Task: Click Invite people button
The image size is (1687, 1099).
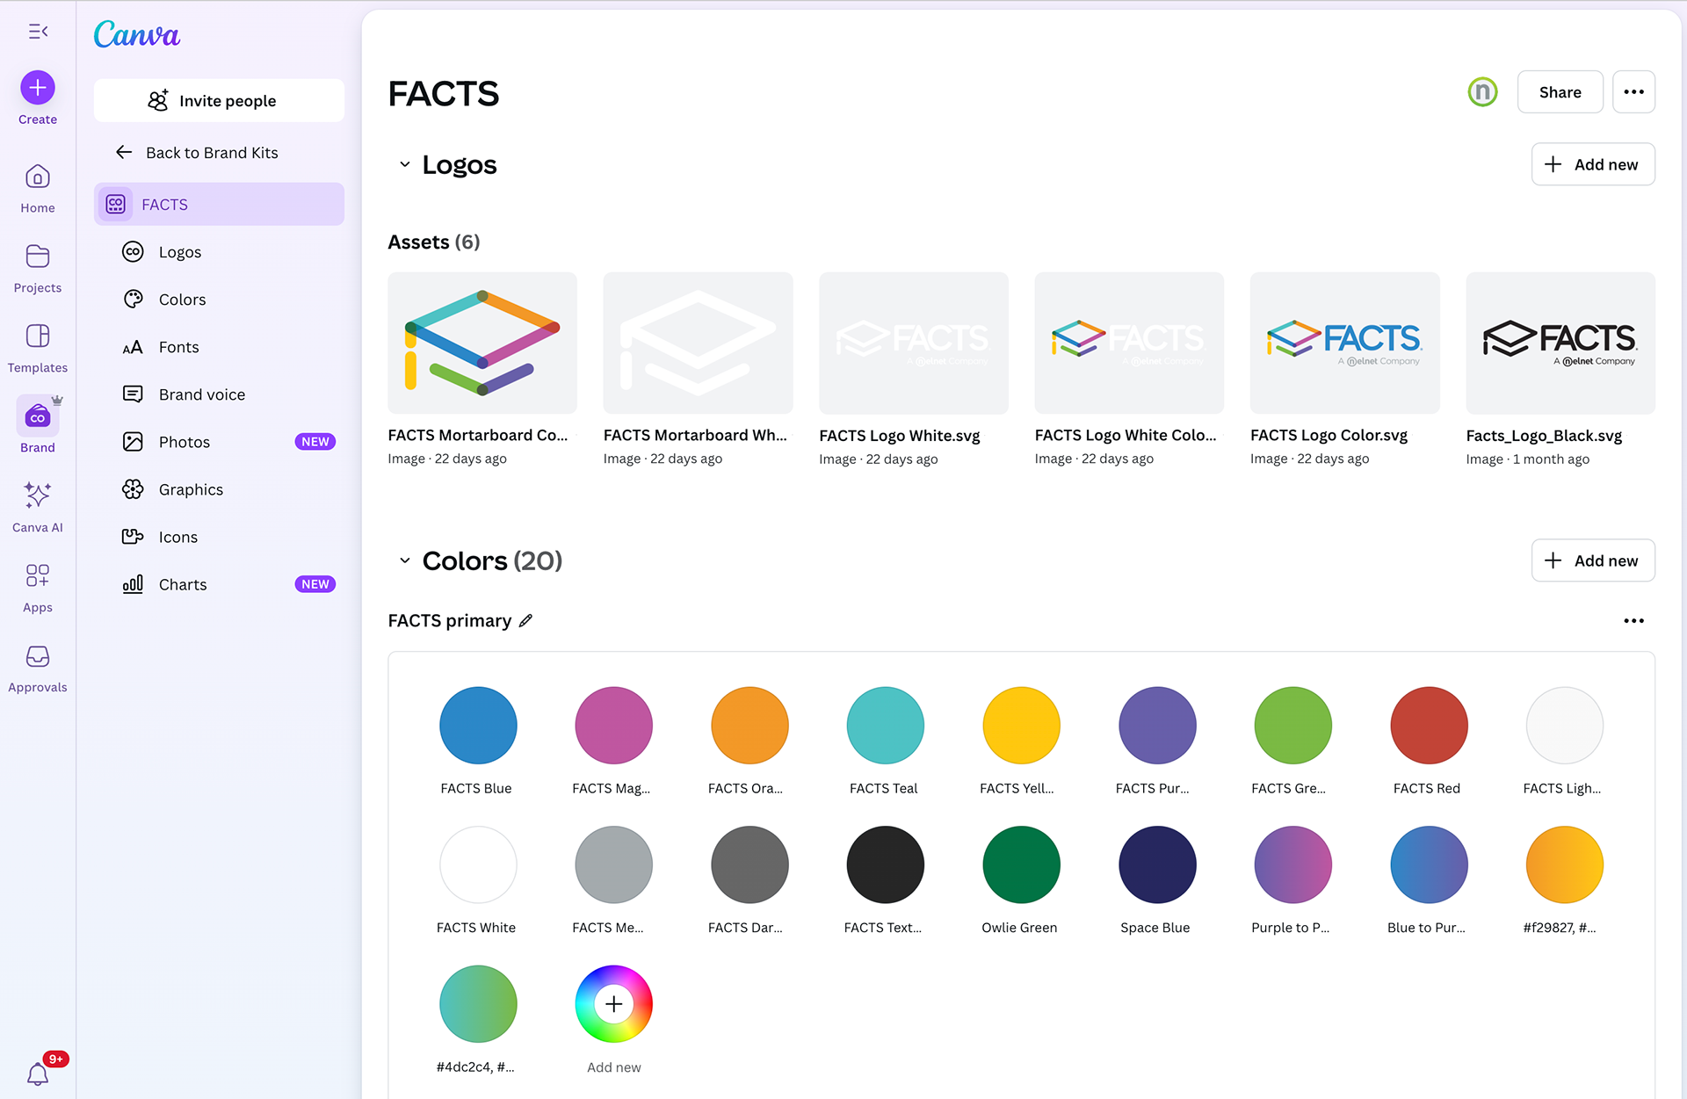Action: click(220, 100)
